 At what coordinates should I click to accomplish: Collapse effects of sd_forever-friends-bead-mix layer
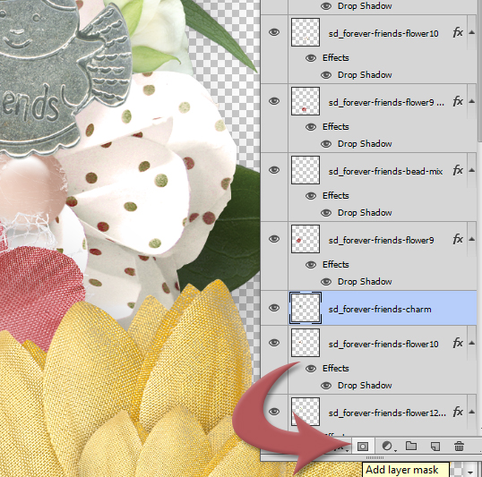coord(472,170)
